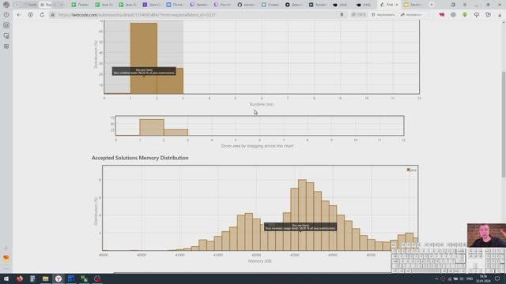Click the page's vertical scrollbar thumb
Viewport: 506px width, 284px height.
[x=504, y=124]
